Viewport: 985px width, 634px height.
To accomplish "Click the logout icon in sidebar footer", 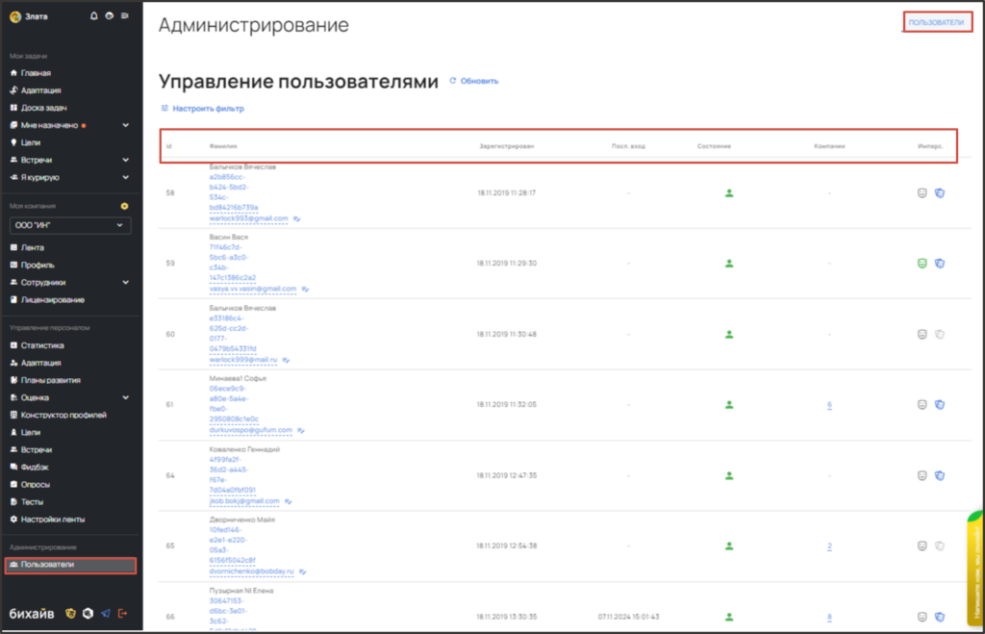I will pos(122,613).
